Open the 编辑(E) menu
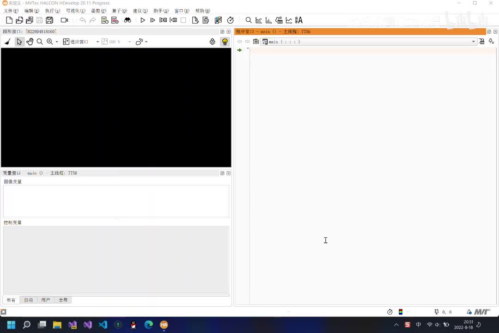This screenshot has width=499, height=333. [32, 11]
